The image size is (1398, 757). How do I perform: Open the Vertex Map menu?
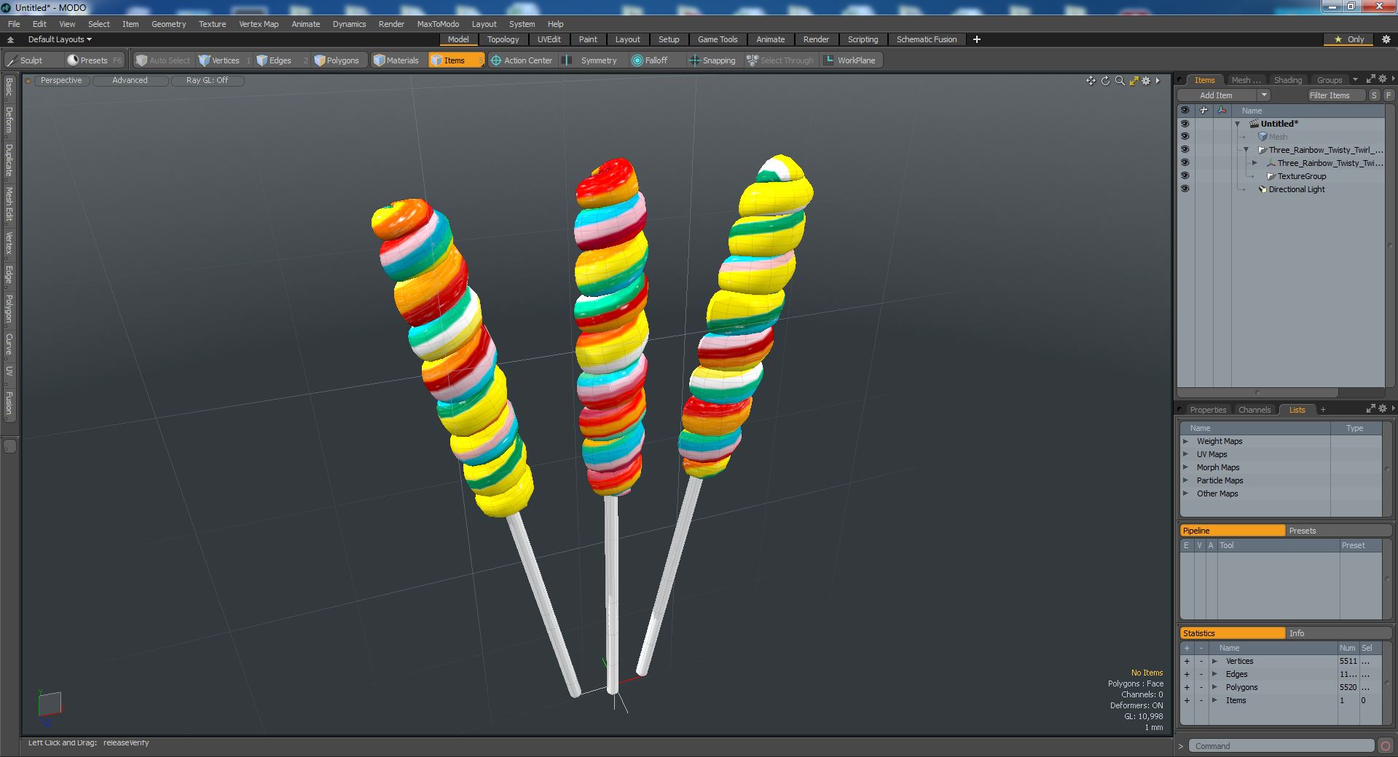coord(259,24)
